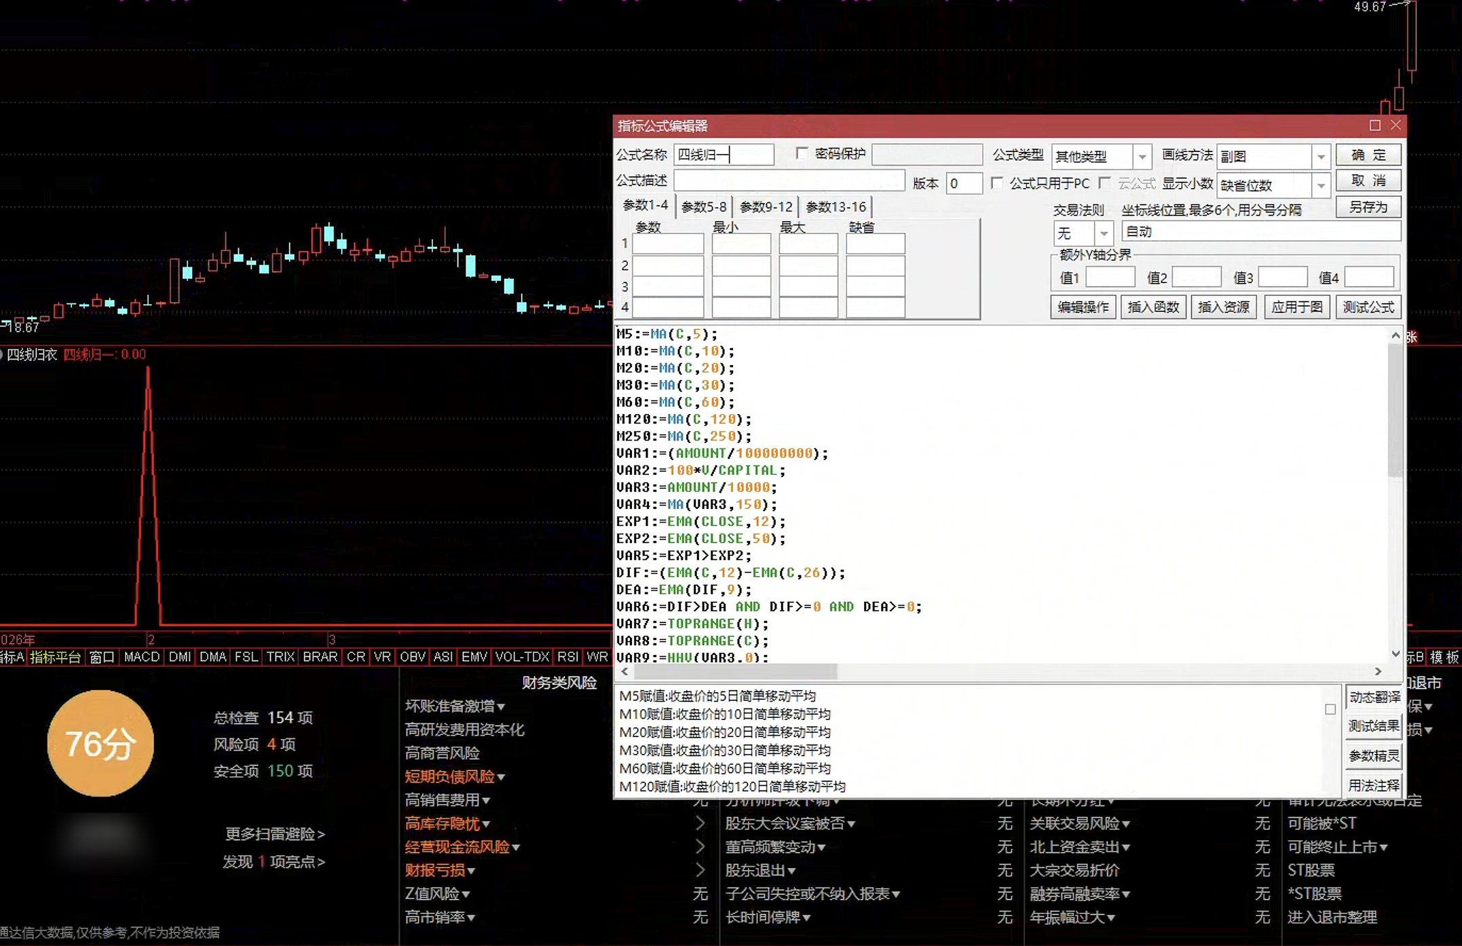Check the 公式只用于PC option
Screen dimensions: 1462x946
[x=997, y=183]
